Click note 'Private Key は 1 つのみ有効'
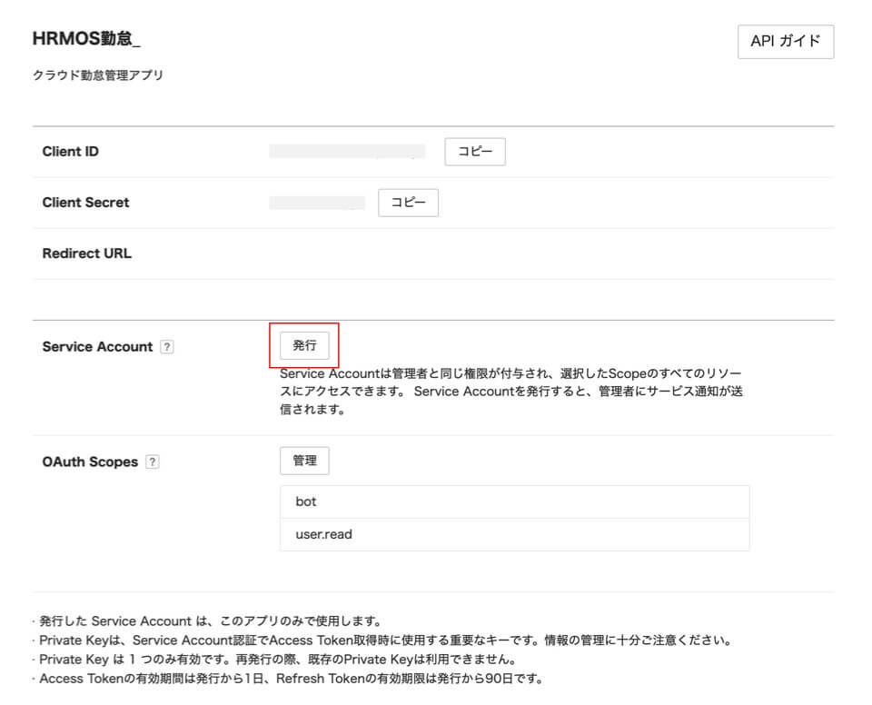 click(x=277, y=660)
